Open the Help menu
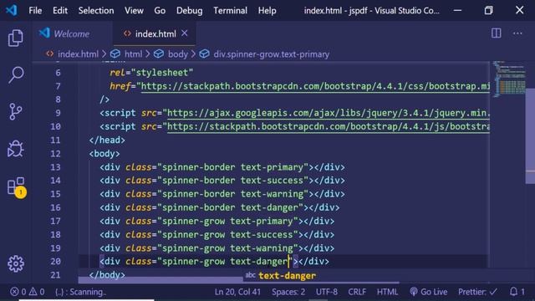Image resolution: width=535 pixels, height=301 pixels. (267, 11)
